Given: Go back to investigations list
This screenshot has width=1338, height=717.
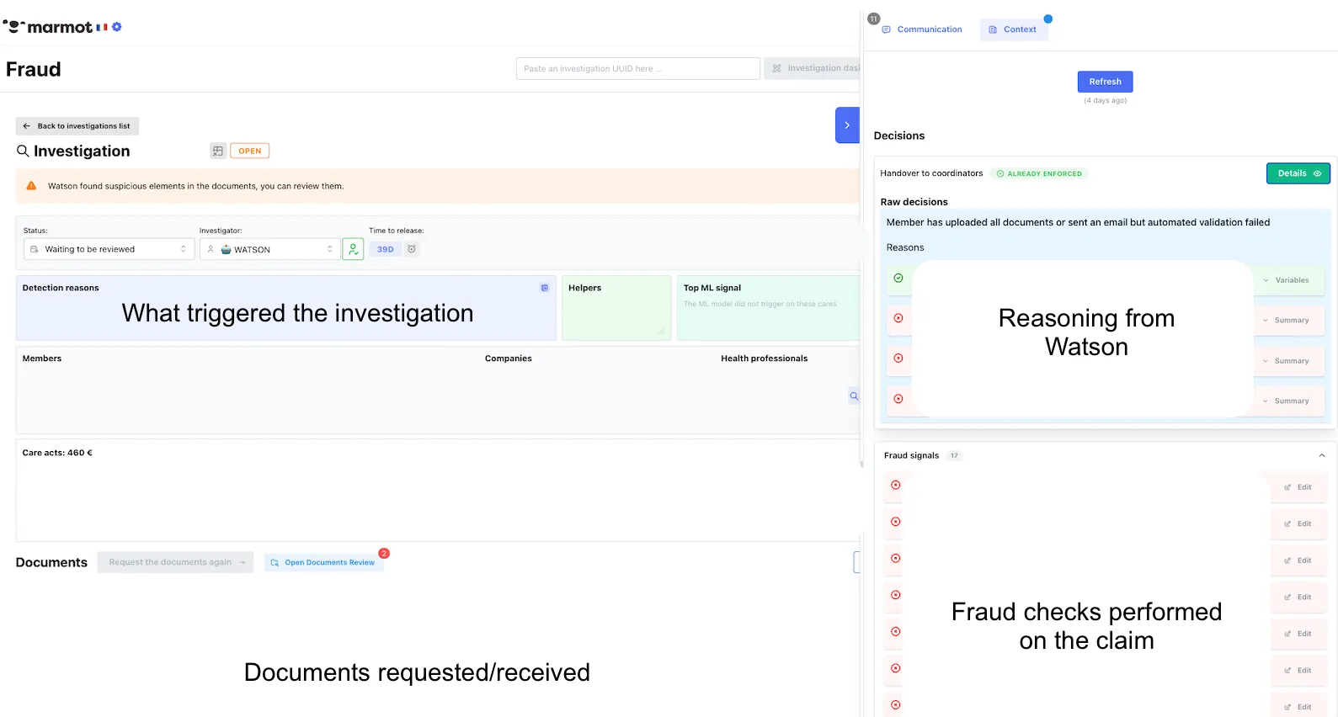Looking at the screenshot, I should (77, 126).
